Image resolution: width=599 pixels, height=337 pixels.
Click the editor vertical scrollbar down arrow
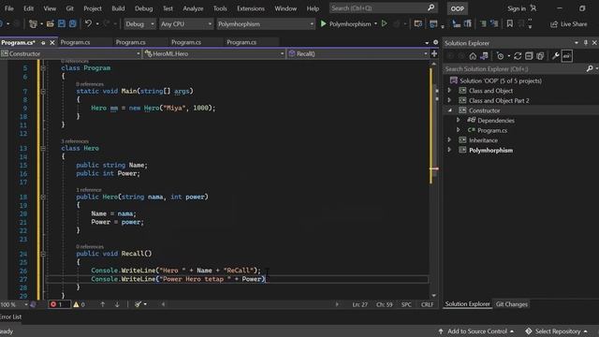click(x=433, y=296)
